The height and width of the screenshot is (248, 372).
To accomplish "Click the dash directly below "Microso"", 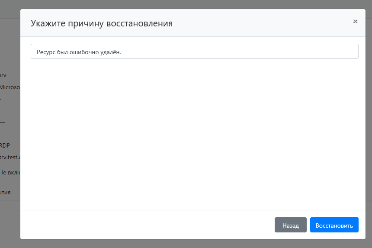I will tap(1, 99).
